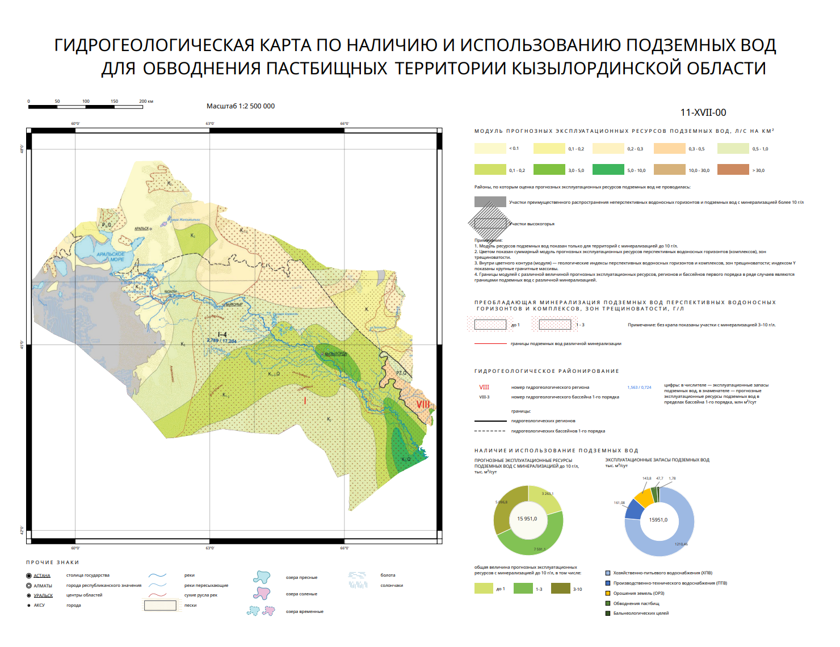840x647 pixels.
Task: Click the state capital symbol beside АСТАНА
Action: tap(29, 575)
